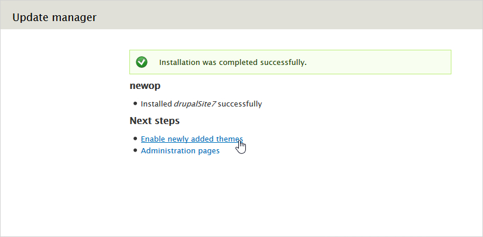Click the word Enable in the first link
Image resolution: width=483 pixels, height=237 pixels.
click(153, 139)
